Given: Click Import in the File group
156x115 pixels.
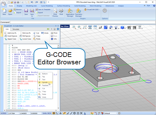Looking at the screenshot, I should click(17, 13).
